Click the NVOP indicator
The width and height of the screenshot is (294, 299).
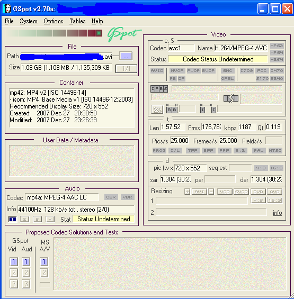tap(177, 70)
